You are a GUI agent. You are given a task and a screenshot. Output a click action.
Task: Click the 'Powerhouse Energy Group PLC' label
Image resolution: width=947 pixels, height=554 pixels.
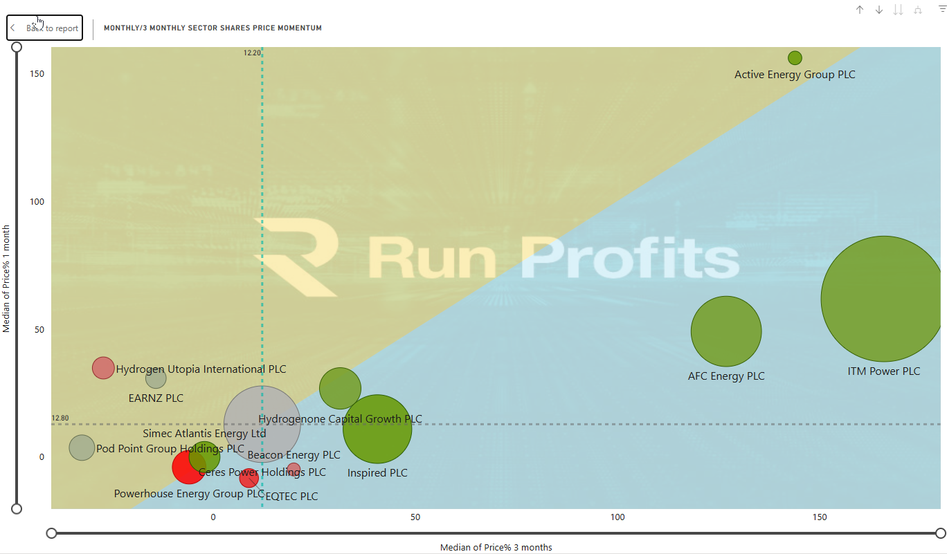click(189, 494)
